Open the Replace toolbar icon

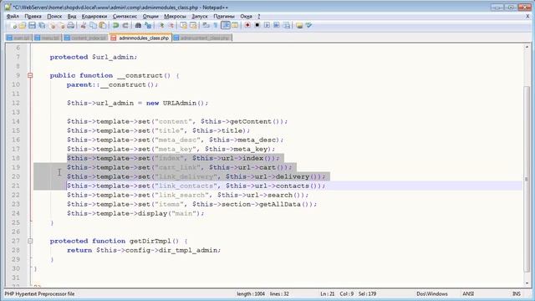click(x=148, y=26)
